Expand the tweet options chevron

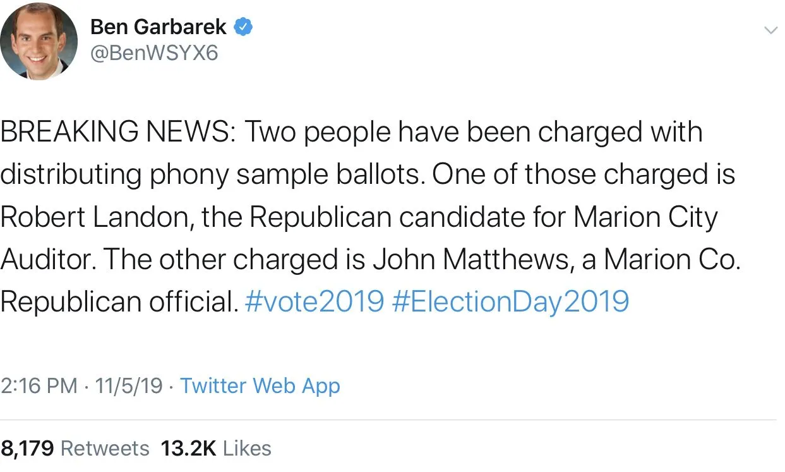(x=770, y=30)
